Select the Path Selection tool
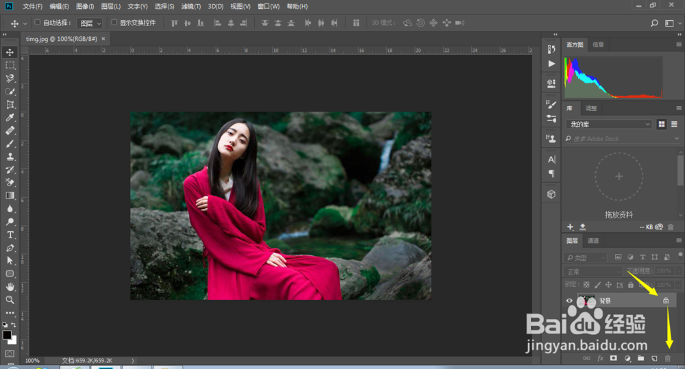 click(x=10, y=261)
